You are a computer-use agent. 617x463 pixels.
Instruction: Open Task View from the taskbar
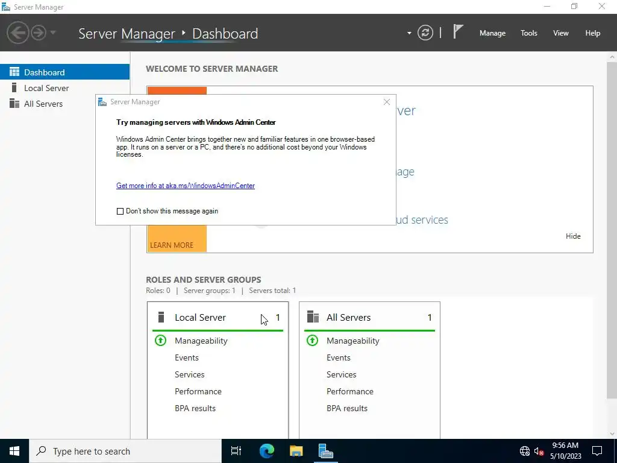coord(236,451)
